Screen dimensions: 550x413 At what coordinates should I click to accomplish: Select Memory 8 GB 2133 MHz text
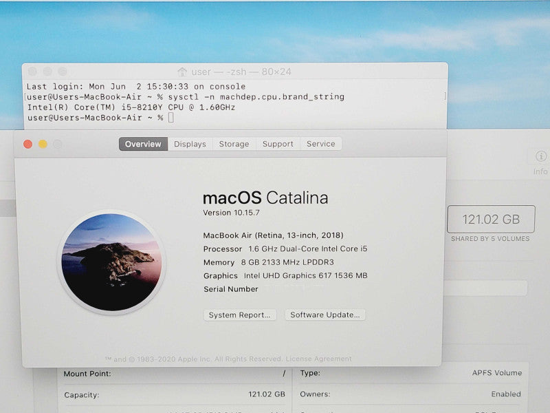point(269,262)
